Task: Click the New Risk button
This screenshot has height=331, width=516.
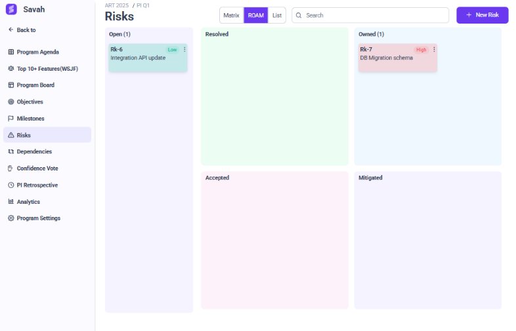Action: (x=482, y=15)
